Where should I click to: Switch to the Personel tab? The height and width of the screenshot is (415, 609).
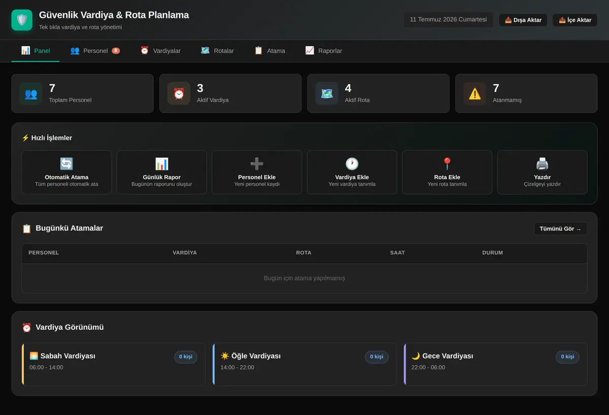[x=95, y=51]
